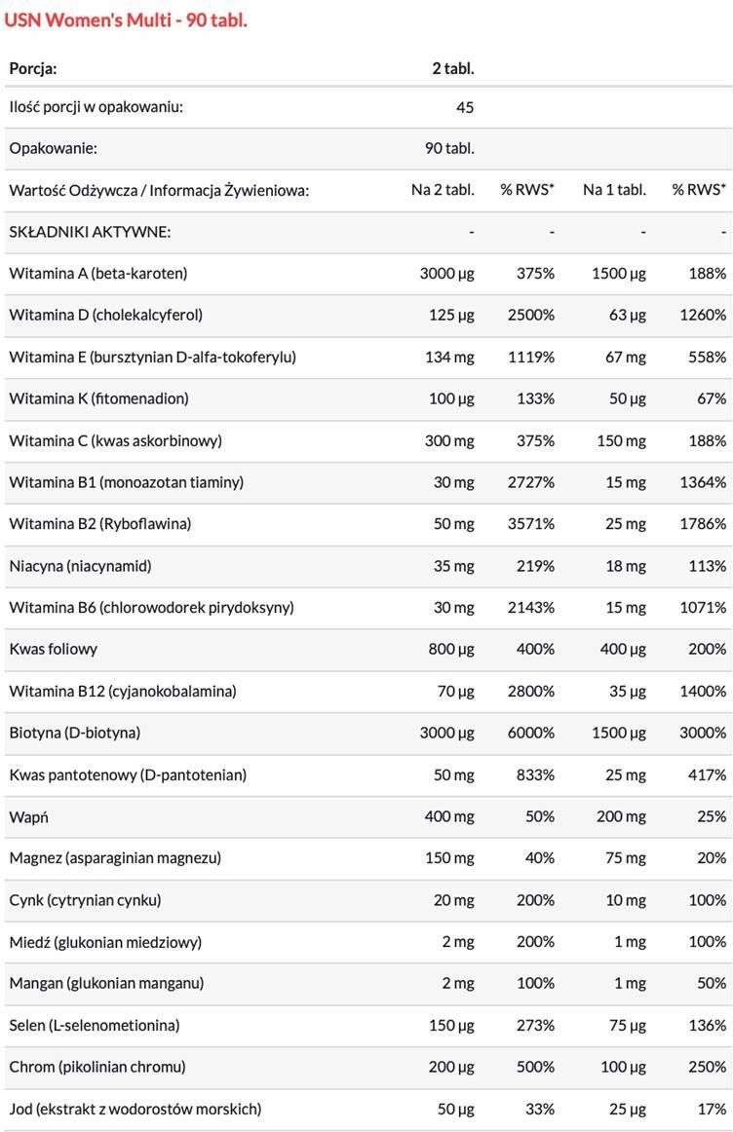The width and height of the screenshot is (733, 1132).
Task: Click the USN Women's Multi title
Action: tap(126, 19)
